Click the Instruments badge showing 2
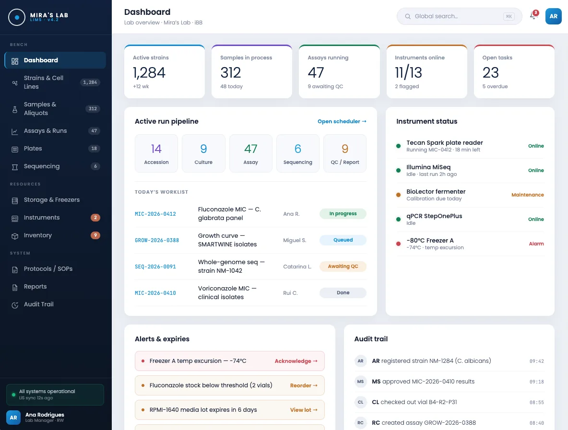The image size is (568, 430). [95, 218]
